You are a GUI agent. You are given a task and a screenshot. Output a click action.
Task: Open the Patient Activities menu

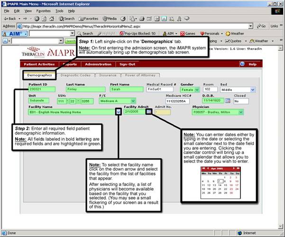coord(40,64)
